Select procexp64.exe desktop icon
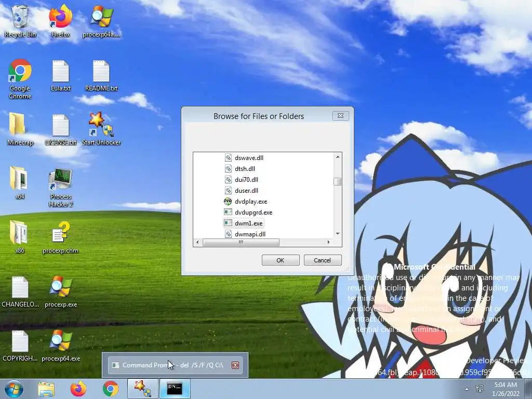Viewport: 532px width, 399px height. [60, 345]
